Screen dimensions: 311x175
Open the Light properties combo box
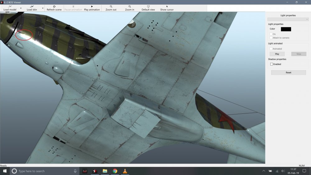[x=288, y=19]
